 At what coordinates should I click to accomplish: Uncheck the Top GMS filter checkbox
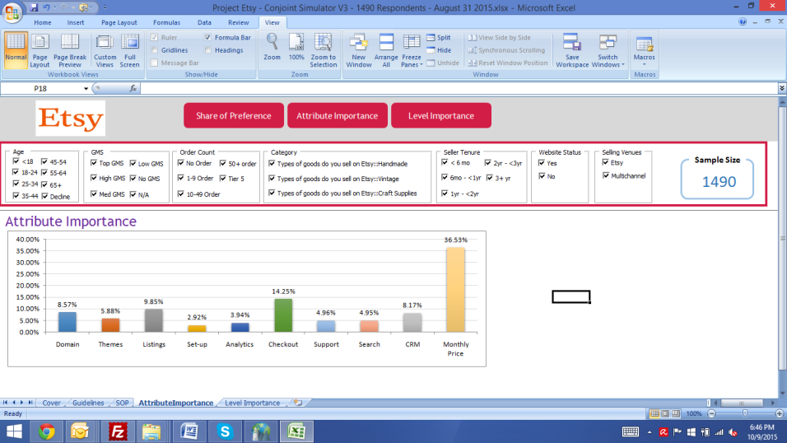tap(94, 164)
